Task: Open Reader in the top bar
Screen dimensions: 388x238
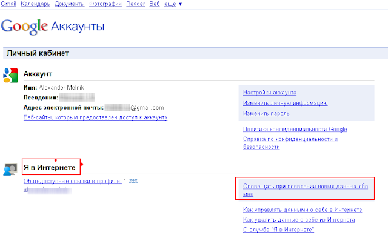Action: 136,4
